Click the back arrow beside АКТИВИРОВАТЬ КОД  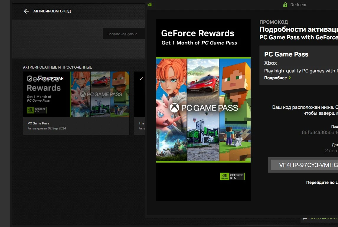click(26, 11)
